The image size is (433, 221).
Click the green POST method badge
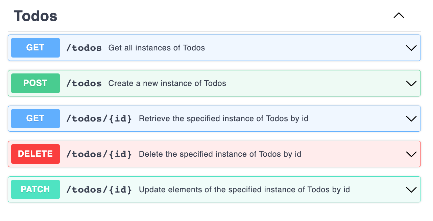(35, 83)
